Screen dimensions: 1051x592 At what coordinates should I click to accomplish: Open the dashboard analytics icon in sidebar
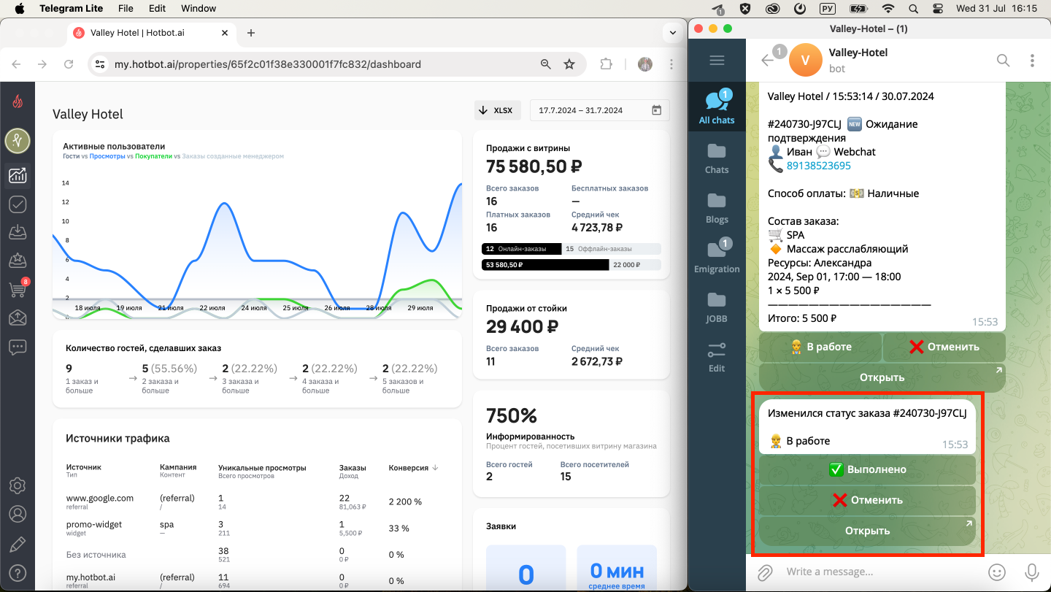pyautogui.click(x=18, y=175)
